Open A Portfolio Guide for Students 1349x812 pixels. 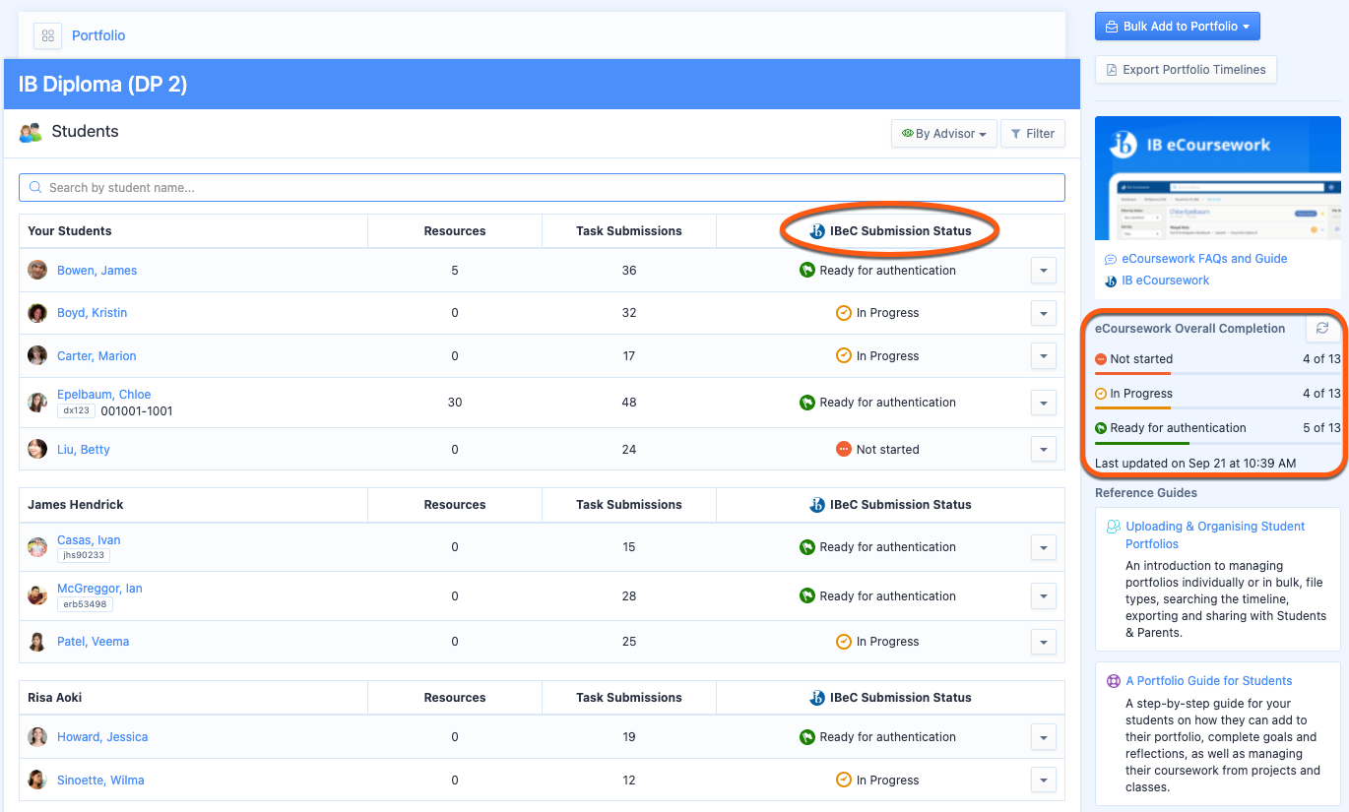1209,681
